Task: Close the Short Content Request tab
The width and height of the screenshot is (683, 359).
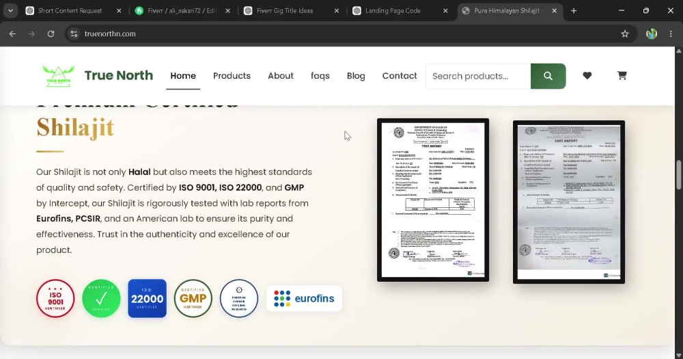Action: (119, 11)
